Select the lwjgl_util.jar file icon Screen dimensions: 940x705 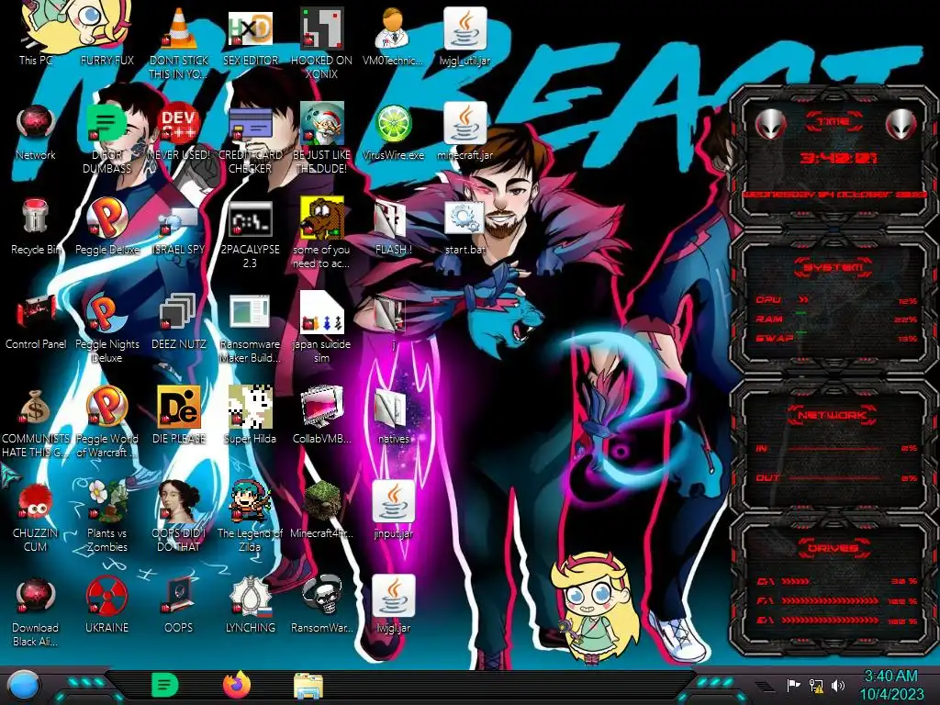tap(465, 28)
